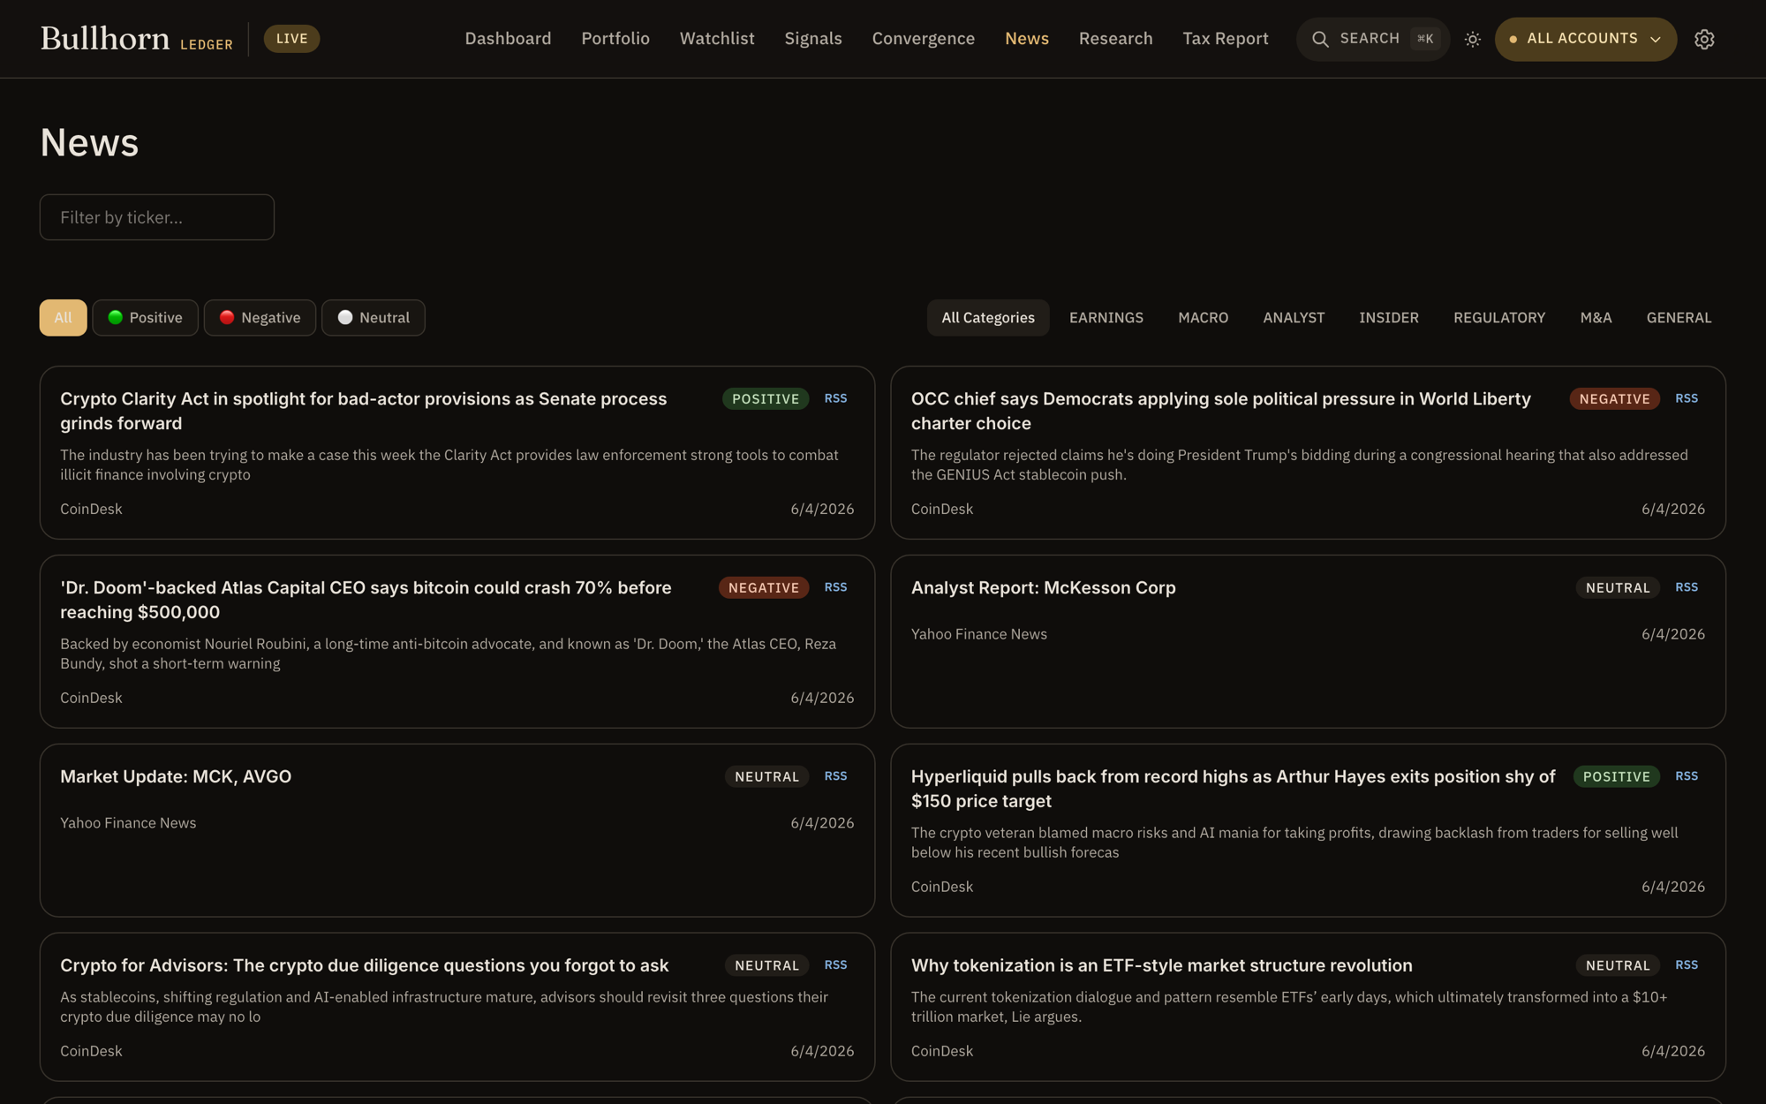Open settings via the gear icon
This screenshot has width=1766, height=1104.
(1704, 39)
